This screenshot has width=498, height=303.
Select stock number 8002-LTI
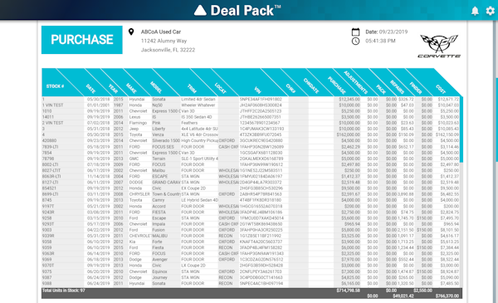tap(50, 164)
